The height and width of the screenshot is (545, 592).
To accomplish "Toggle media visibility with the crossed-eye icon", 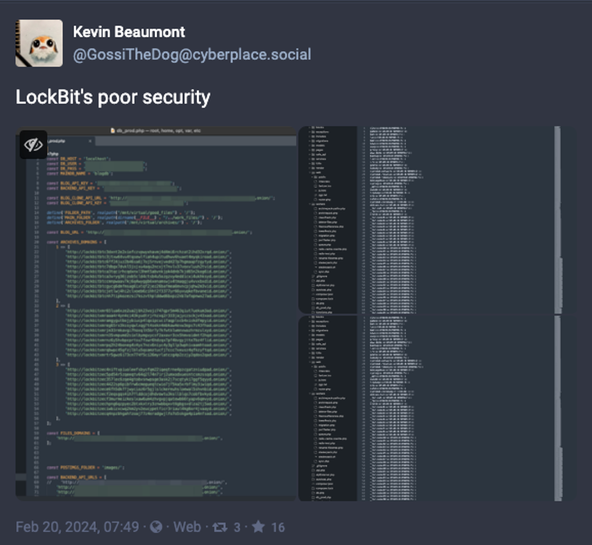I will (33, 145).
